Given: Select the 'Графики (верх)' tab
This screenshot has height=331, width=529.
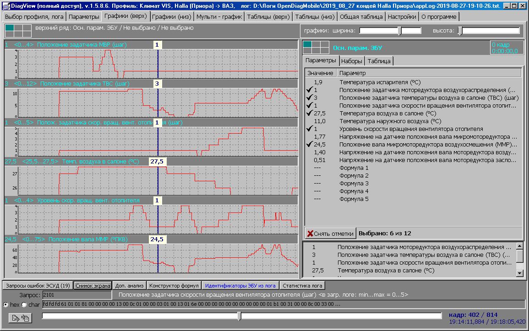Looking at the screenshot, I should (125, 16).
